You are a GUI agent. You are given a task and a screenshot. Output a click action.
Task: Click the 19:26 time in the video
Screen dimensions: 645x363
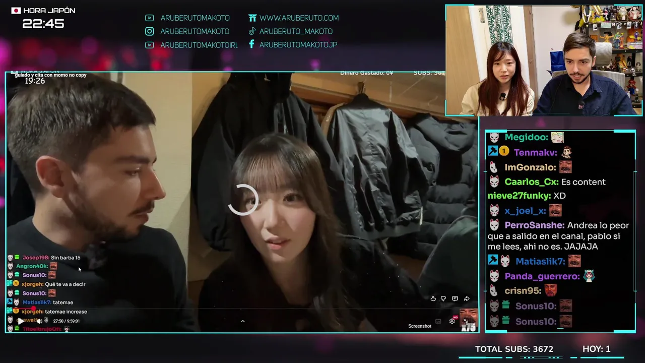(x=35, y=81)
